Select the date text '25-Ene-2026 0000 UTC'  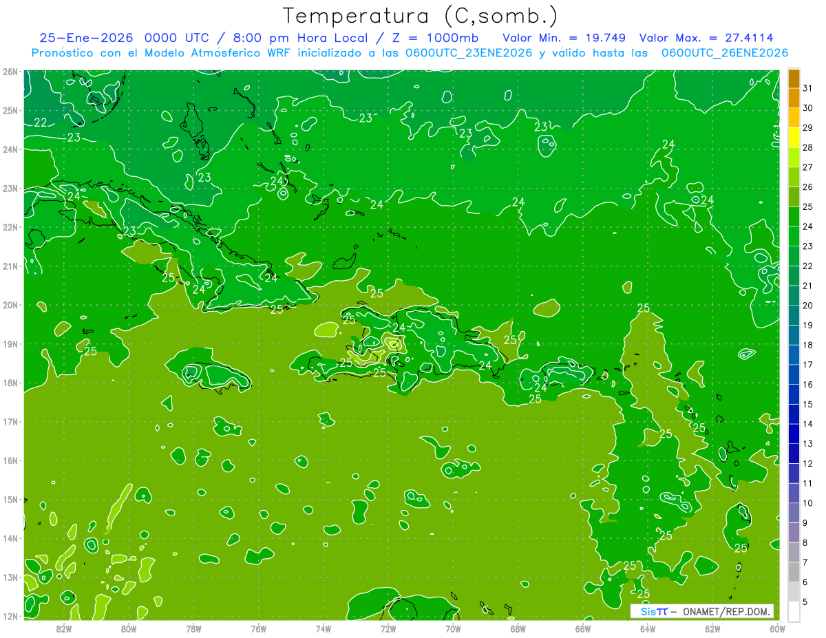pos(125,37)
